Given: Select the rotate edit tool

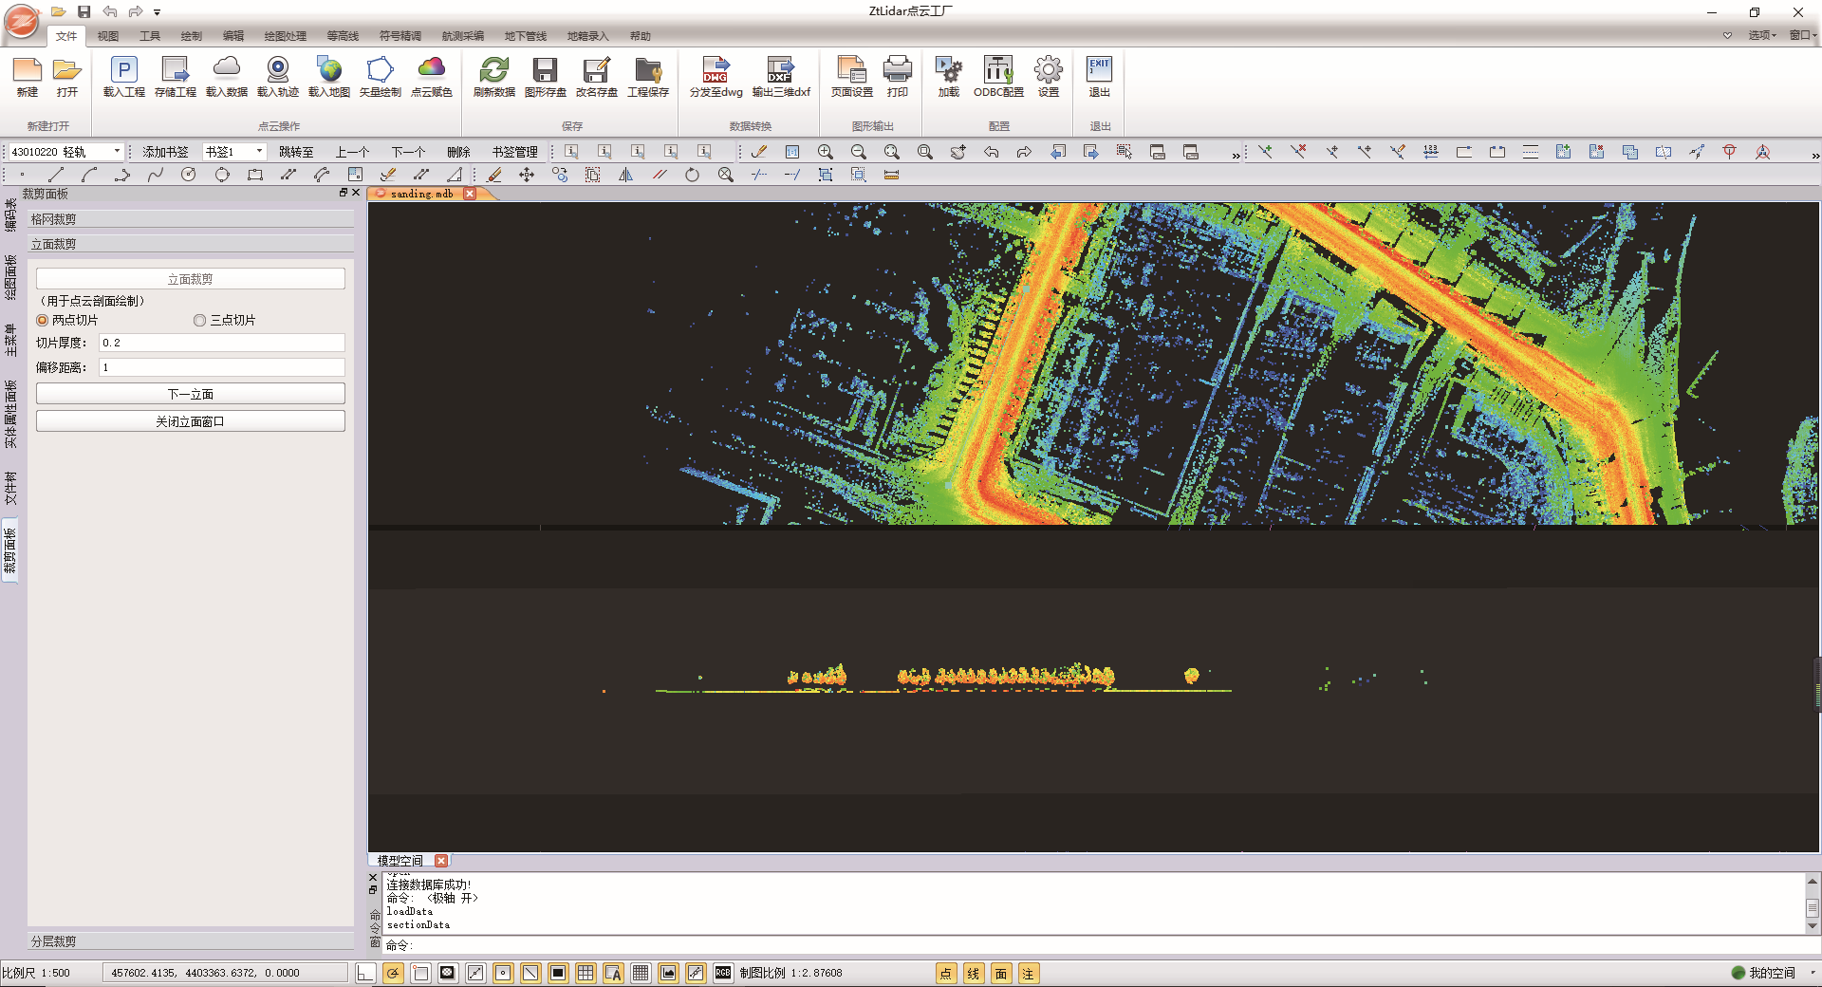Looking at the screenshot, I should 692,175.
